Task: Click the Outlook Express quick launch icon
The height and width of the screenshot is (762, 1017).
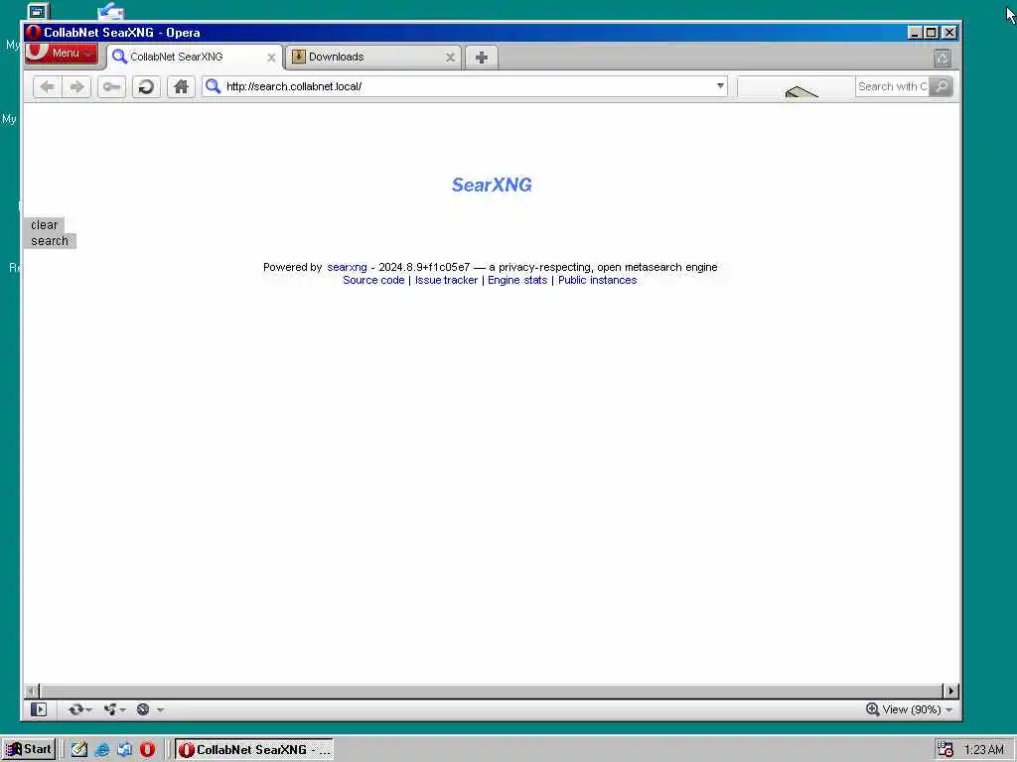Action: tap(124, 750)
